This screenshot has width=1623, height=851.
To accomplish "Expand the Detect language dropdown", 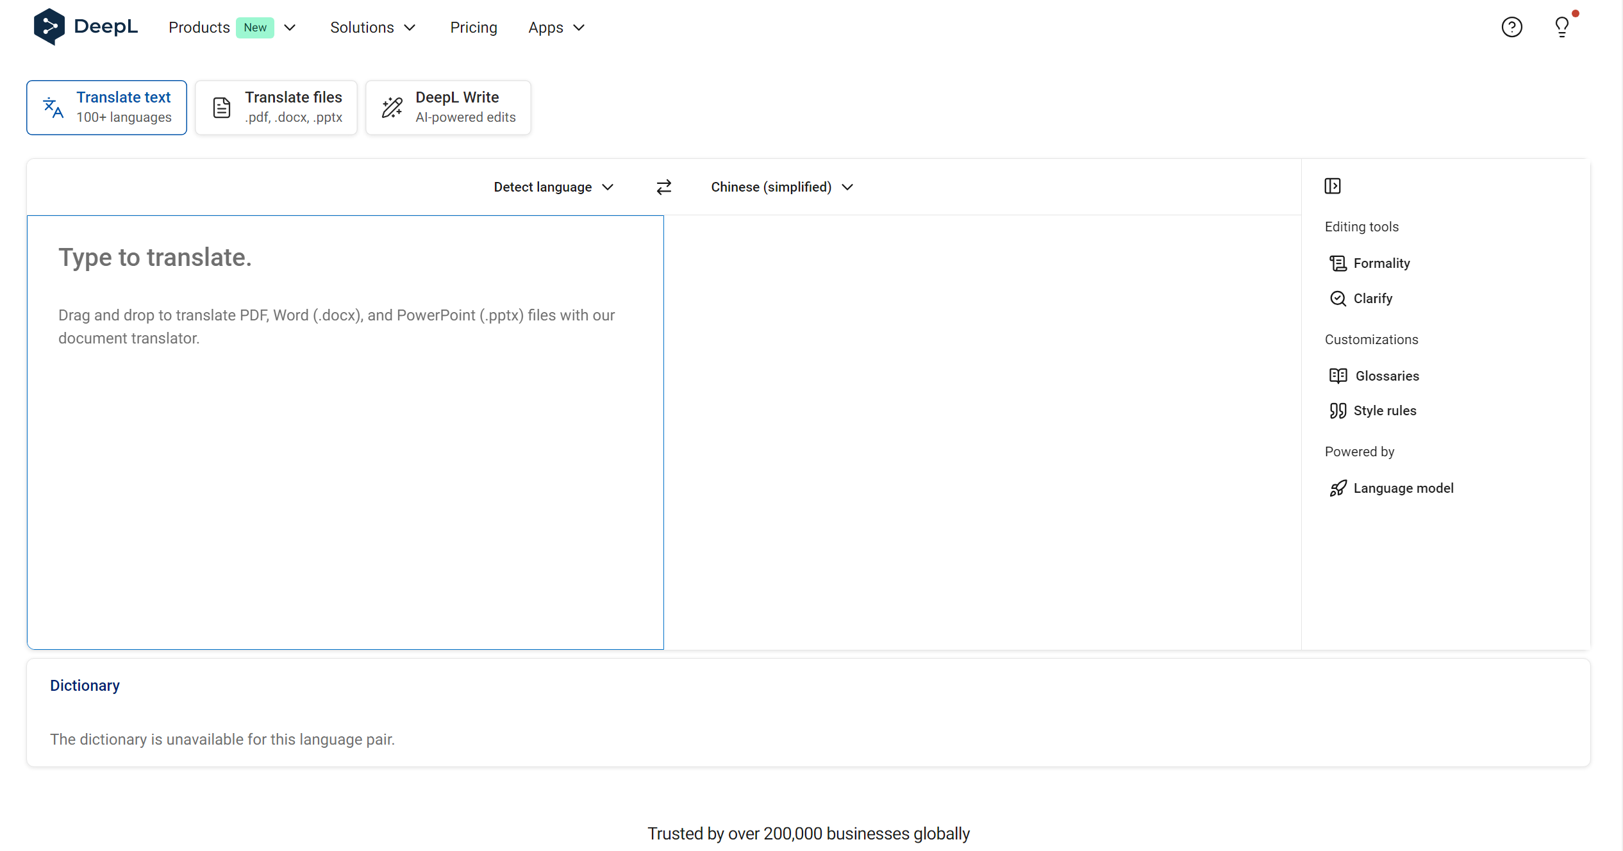I will 553,186.
